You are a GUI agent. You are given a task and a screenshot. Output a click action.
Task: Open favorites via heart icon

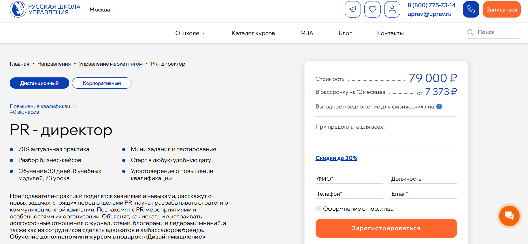click(372, 9)
